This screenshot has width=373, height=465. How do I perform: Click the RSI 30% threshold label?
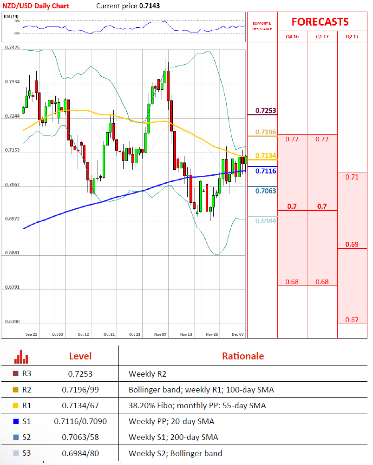tap(17, 33)
